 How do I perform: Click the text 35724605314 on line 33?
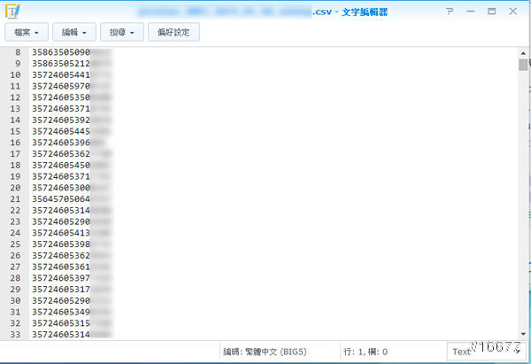pyautogui.click(x=61, y=335)
